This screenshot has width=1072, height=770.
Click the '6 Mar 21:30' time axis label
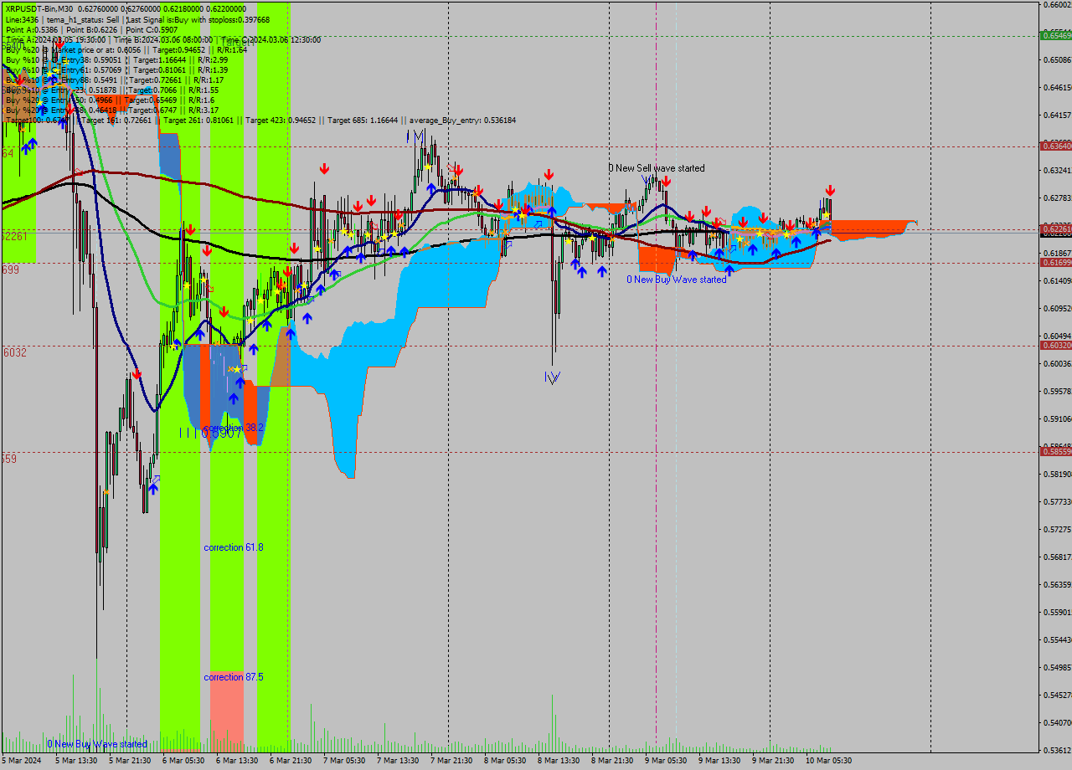[x=291, y=761]
